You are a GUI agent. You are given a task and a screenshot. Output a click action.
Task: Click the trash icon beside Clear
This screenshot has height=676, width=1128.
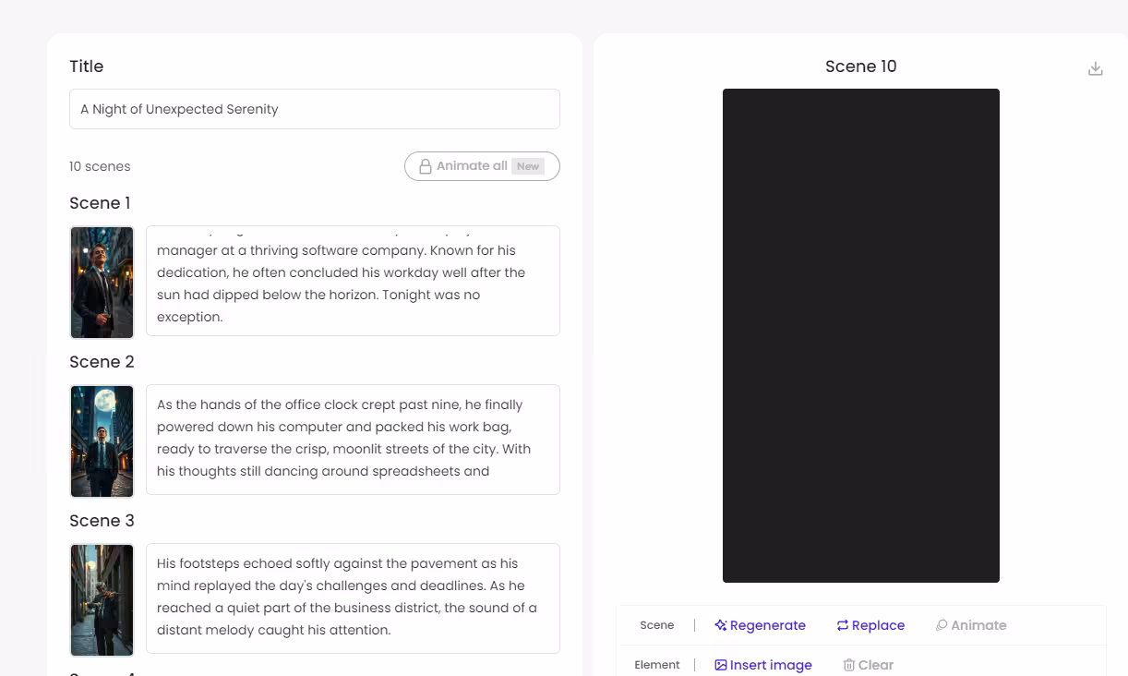pos(848,665)
